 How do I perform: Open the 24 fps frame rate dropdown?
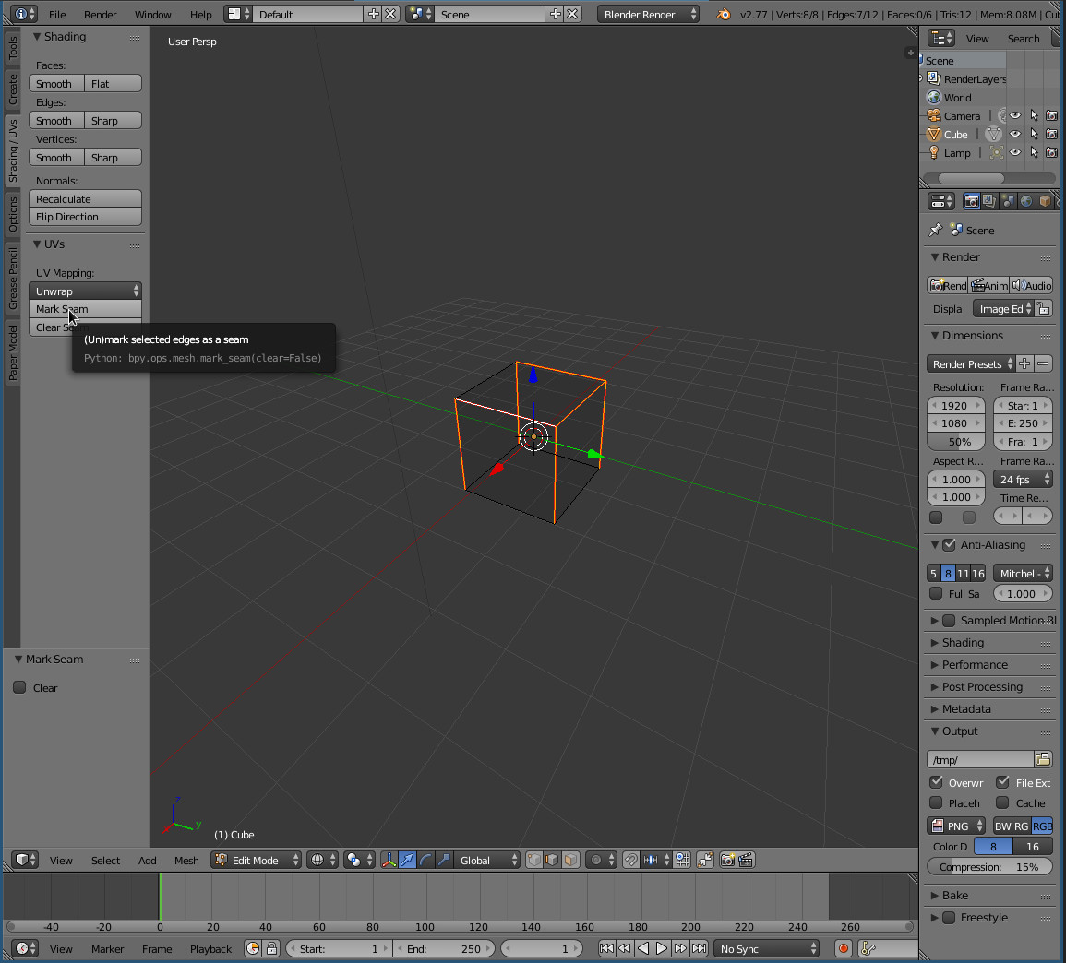(x=1024, y=479)
